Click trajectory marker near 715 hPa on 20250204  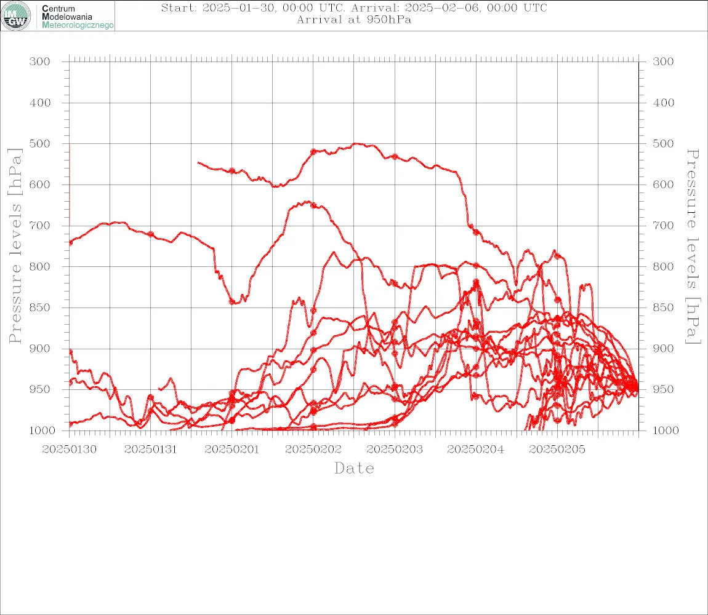point(476,232)
